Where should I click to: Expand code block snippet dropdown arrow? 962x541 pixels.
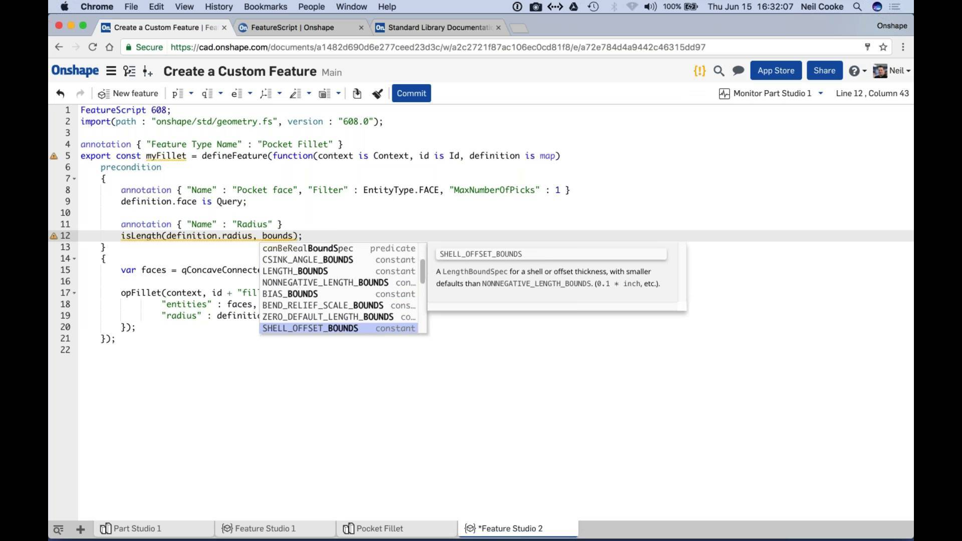[x=339, y=93]
